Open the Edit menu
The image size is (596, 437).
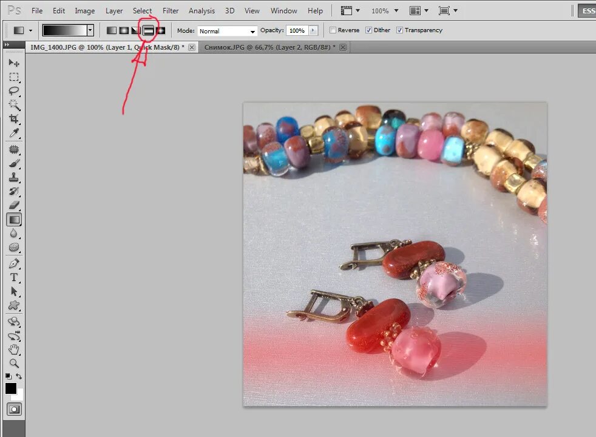pyautogui.click(x=59, y=11)
